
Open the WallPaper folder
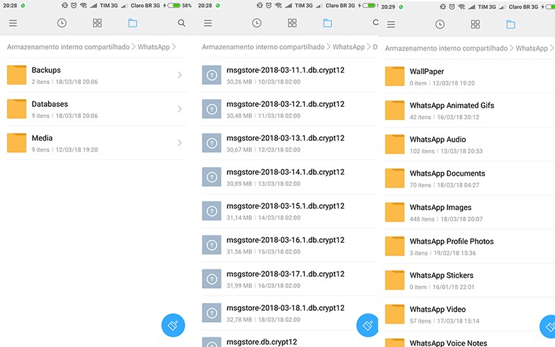[x=470, y=76]
